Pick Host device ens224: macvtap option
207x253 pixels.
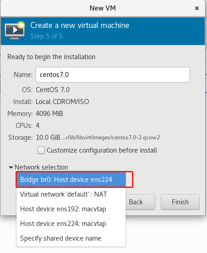[71, 224]
